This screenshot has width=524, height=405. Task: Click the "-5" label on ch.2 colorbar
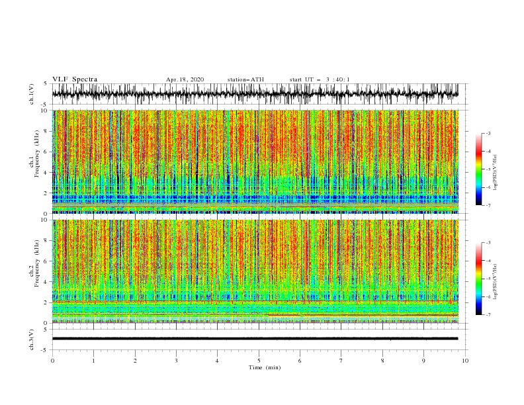[x=488, y=279]
